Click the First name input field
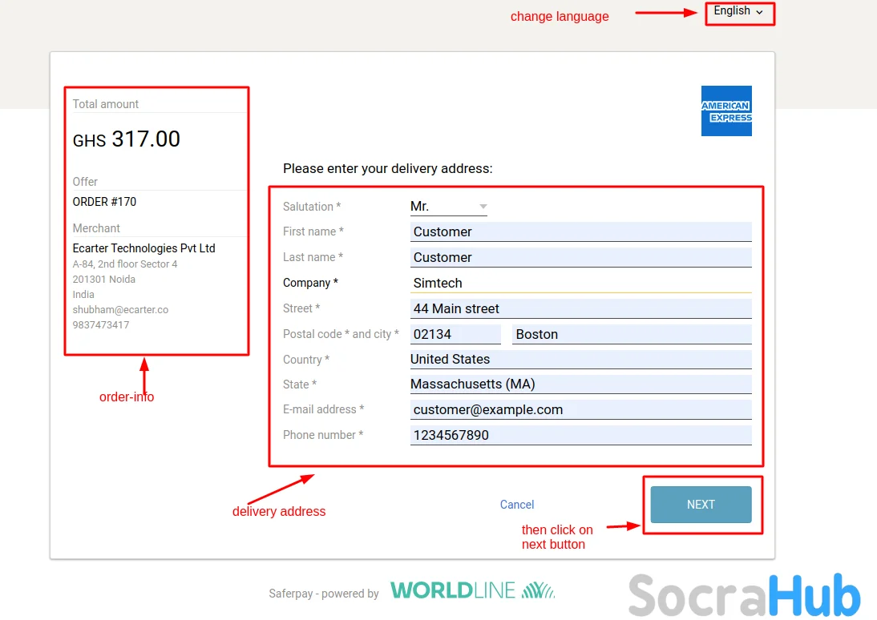This screenshot has width=877, height=620. [580, 232]
